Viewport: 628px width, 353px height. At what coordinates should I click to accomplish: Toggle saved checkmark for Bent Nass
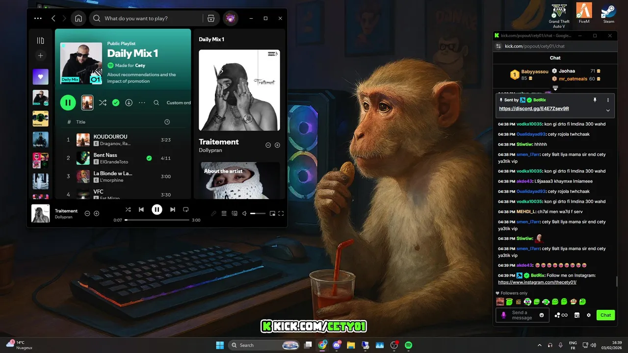[149, 158]
